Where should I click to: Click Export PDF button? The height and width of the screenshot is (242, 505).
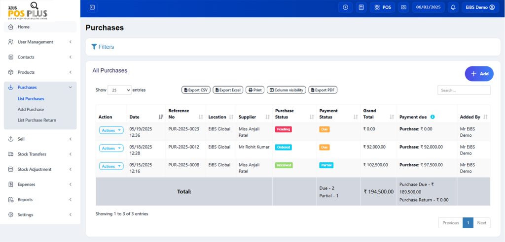pos(323,90)
